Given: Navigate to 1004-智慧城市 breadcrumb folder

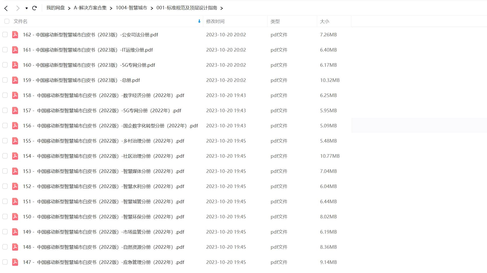Looking at the screenshot, I should 131,8.
